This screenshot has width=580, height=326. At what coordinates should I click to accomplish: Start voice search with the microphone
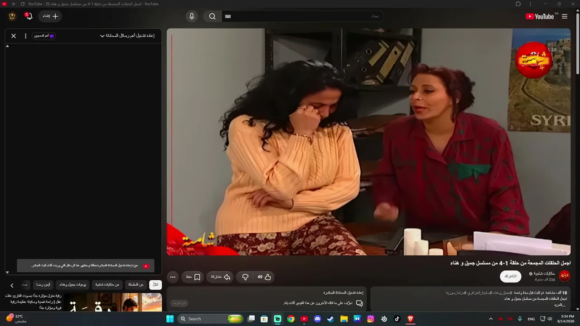coord(192,16)
